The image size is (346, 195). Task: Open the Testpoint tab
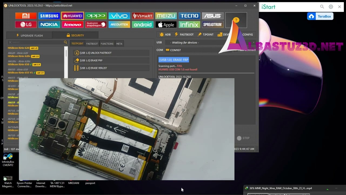click(77, 44)
